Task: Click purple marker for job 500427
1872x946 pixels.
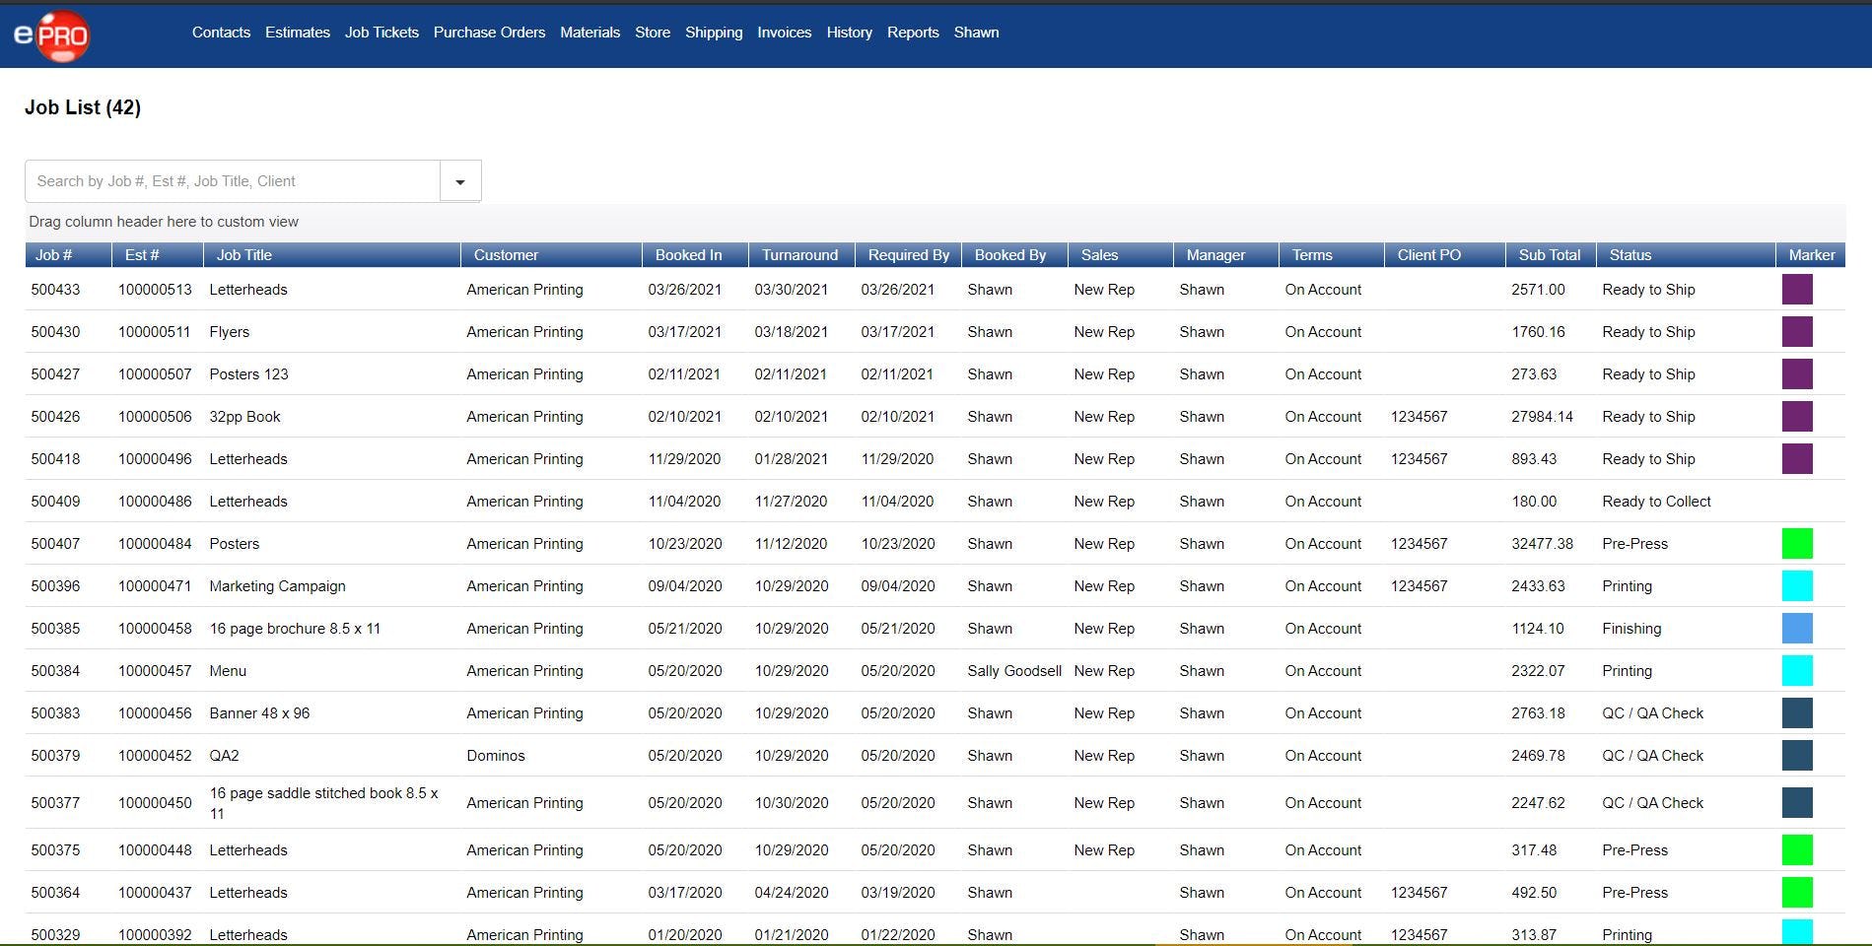Action: point(1797,374)
